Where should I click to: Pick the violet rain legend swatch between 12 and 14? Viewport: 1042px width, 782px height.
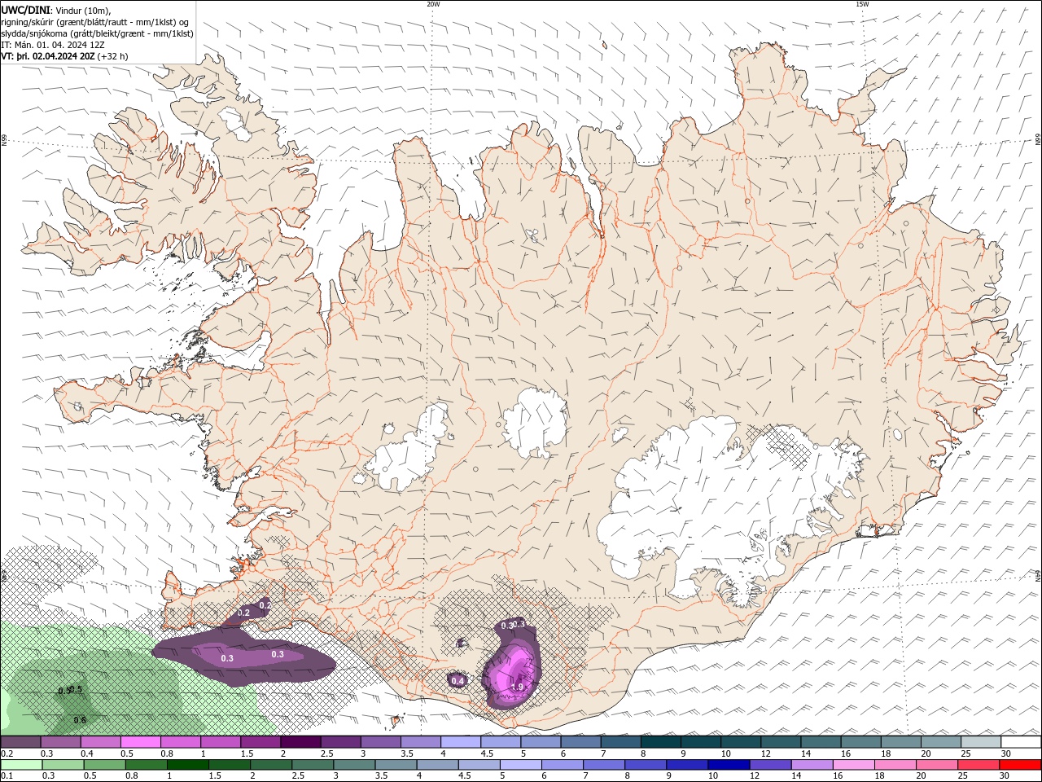coord(769,765)
